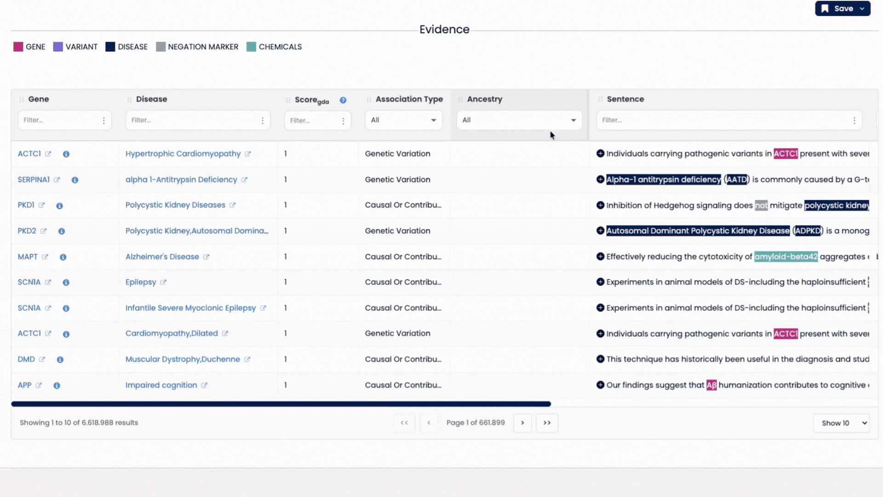Expand the Save button dropdown arrow

coord(862,9)
